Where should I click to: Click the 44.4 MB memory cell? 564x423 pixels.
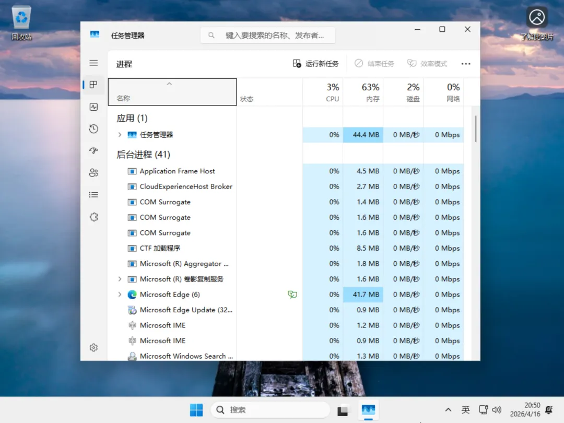pyautogui.click(x=363, y=135)
